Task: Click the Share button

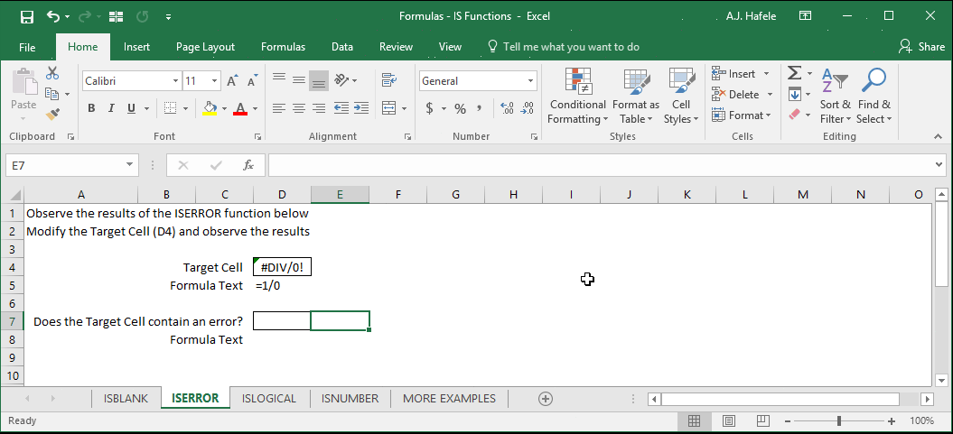Action: (x=922, y=47)
